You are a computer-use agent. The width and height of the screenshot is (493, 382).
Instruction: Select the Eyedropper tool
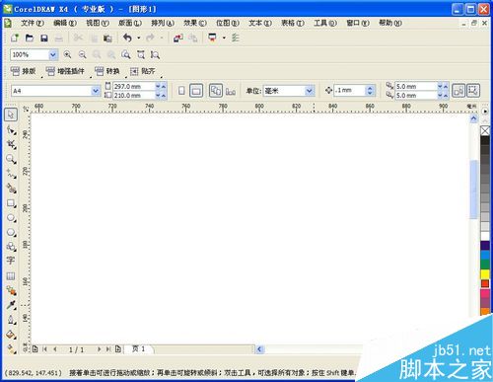coord(11,305)
